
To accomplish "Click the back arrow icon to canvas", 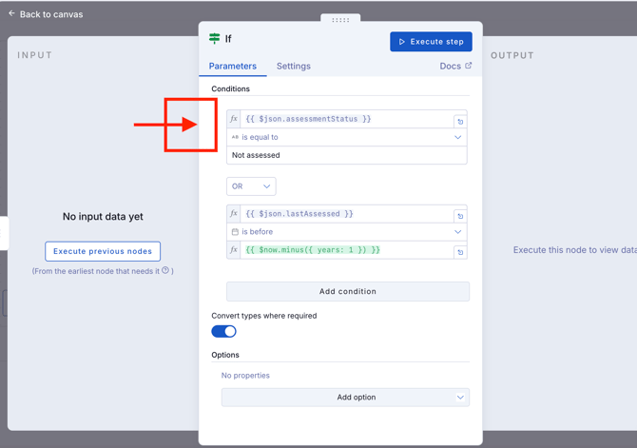I will click(11, 14).
